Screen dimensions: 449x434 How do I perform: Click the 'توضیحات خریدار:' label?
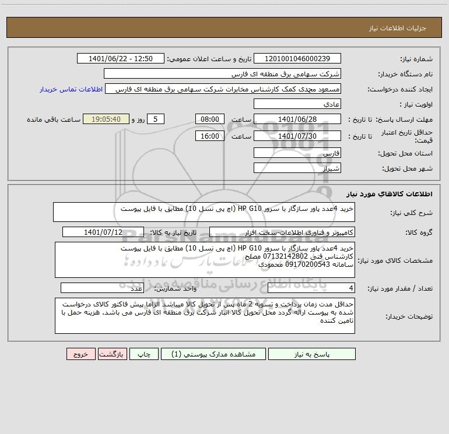click(x=409, y=317)
